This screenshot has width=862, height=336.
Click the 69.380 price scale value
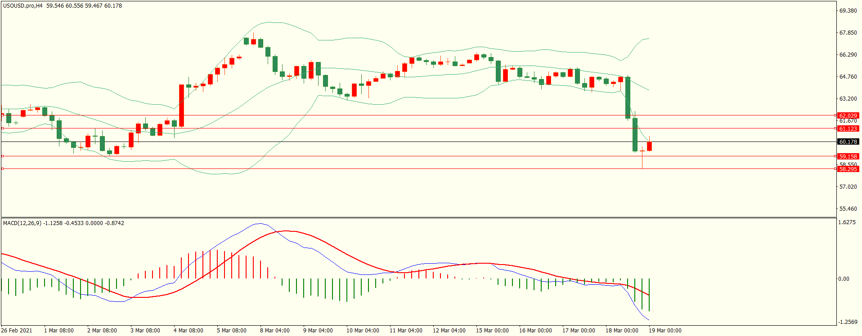(848, 11)
